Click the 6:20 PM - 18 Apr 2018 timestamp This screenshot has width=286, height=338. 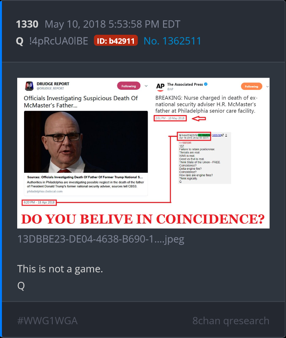39,202
